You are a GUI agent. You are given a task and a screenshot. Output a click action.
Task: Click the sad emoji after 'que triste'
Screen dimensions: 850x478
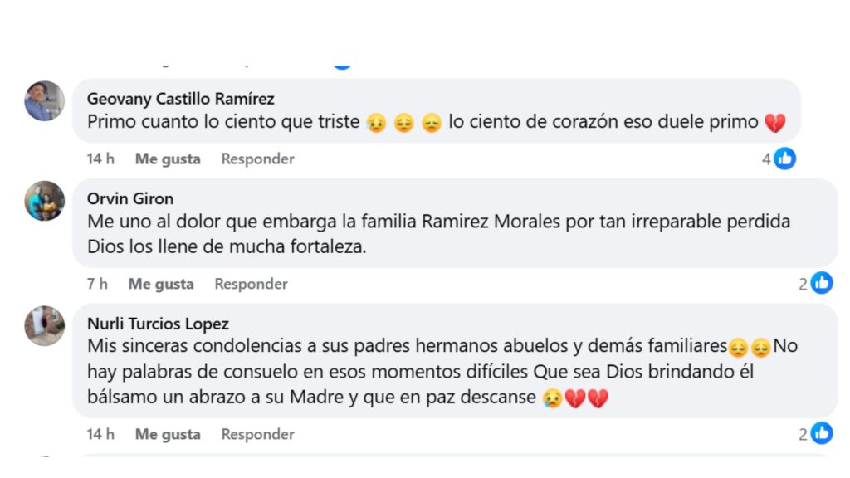pyautogui.click(x=376, y=122)
